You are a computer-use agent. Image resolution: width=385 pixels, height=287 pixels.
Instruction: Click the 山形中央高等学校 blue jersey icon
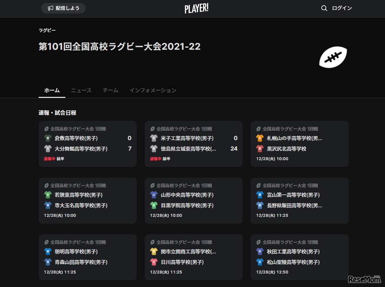pyautogui.click(x=154, y=195)
